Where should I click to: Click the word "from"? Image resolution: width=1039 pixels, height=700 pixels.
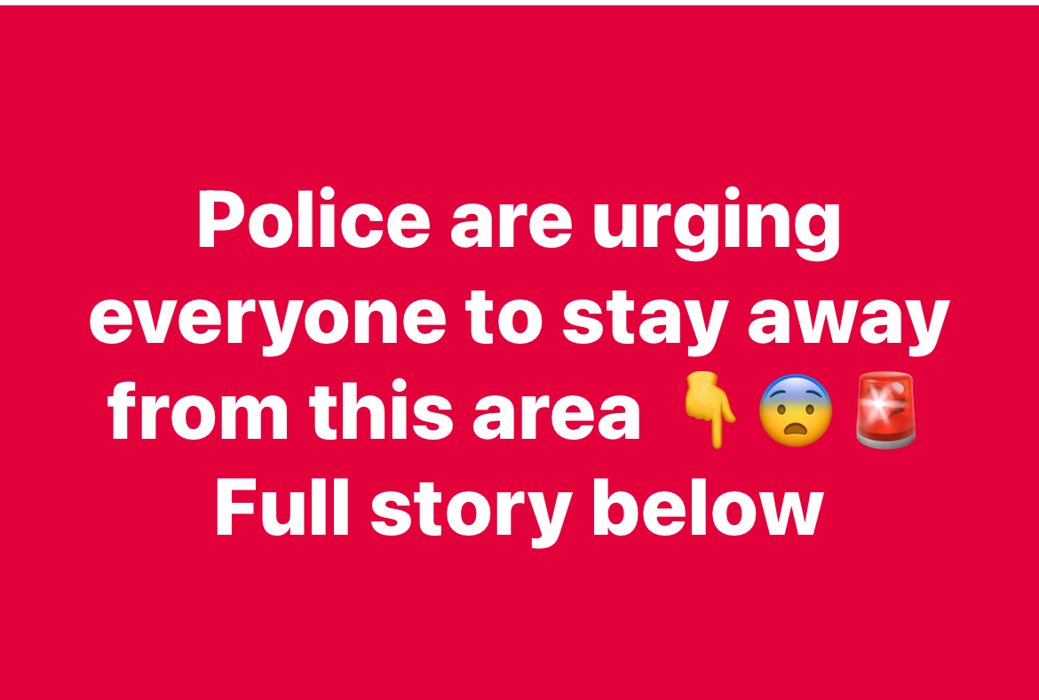point(199,410)
